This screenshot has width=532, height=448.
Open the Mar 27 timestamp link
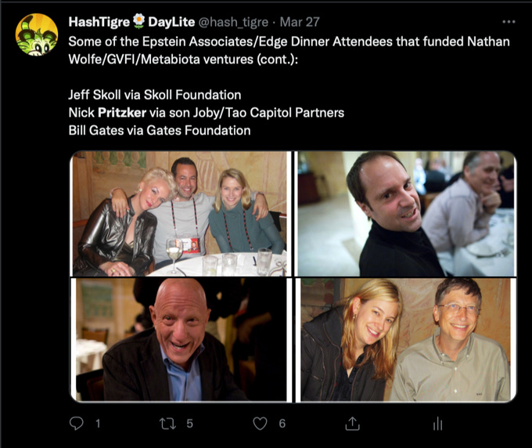(300, 22)
